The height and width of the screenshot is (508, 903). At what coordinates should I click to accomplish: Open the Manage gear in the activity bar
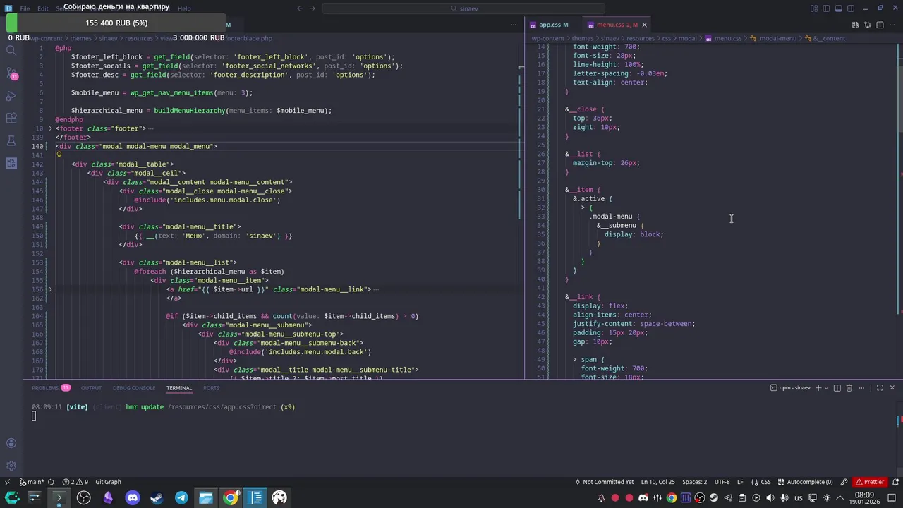tap(11, 466)
